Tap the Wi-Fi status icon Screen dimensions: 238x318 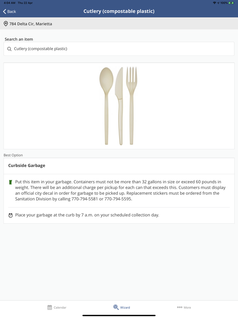pyautogui.click(x=214, y=3)
